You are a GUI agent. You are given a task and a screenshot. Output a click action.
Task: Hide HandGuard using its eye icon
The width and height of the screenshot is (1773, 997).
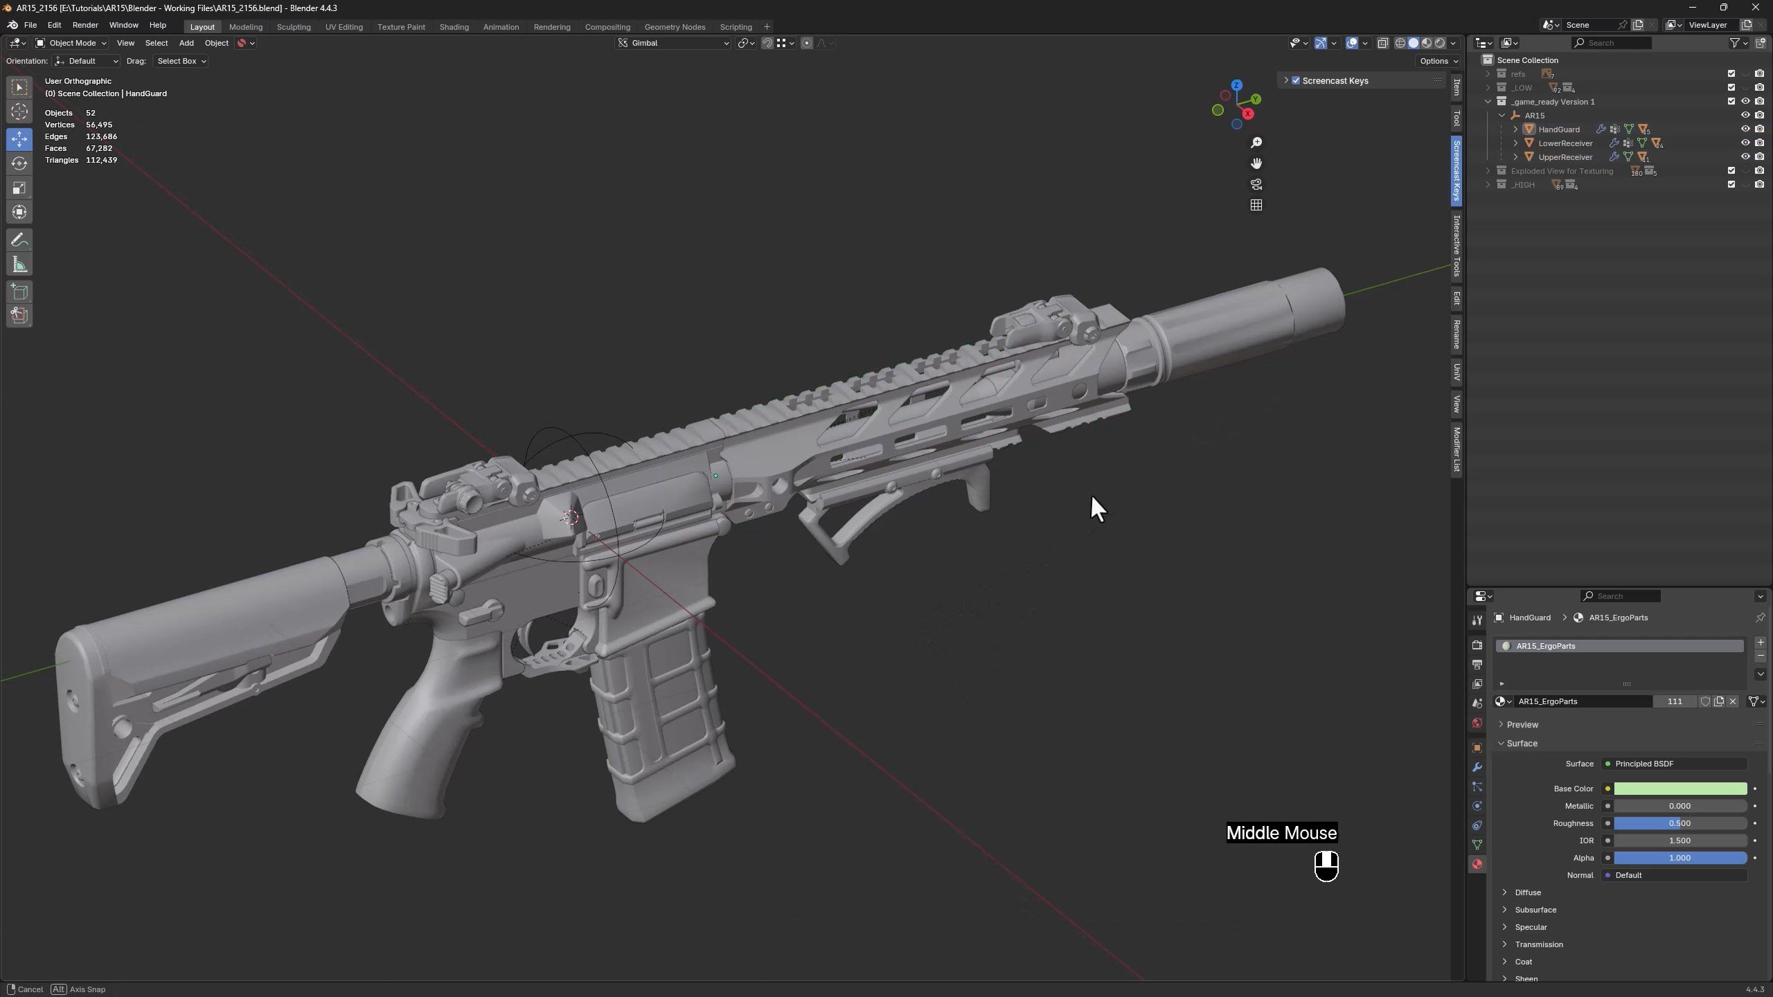(1745, 129)
